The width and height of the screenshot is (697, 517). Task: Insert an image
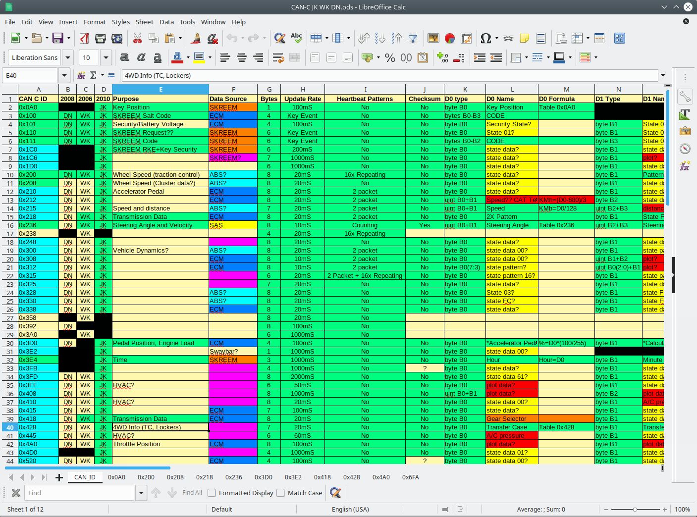pyautogui.click(x=433, y=38)
